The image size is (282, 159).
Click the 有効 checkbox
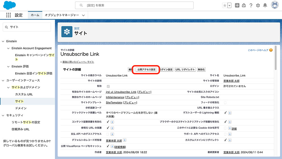pyautogui.click(x=108, y=86)
